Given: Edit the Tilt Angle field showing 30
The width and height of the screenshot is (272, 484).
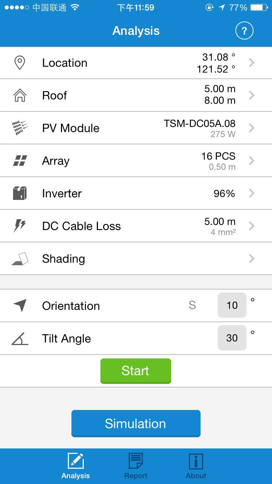Looking at the screenshot, I should click(232, 338).
